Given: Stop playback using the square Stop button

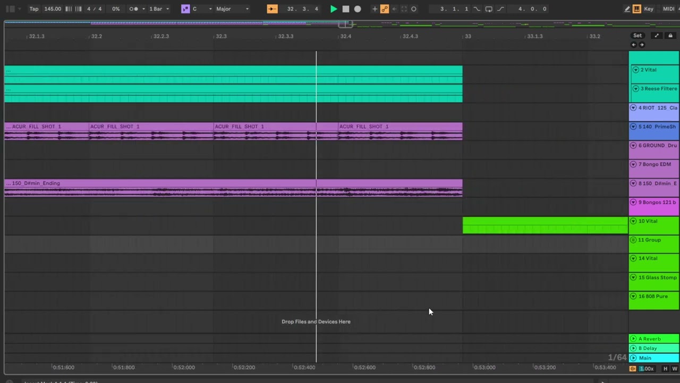Looking at the screenshot, I should tap(346, 9).
